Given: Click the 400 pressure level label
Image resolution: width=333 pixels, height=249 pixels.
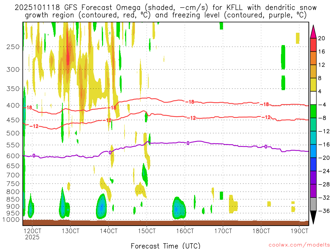Looking at the screenshot, I should (13, 105).
